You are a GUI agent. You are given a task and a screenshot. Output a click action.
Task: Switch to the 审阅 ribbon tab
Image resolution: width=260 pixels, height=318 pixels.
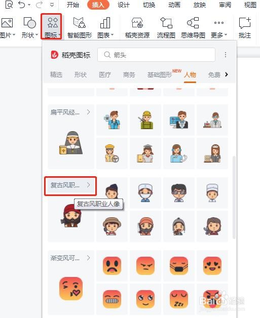coord(225,5)
